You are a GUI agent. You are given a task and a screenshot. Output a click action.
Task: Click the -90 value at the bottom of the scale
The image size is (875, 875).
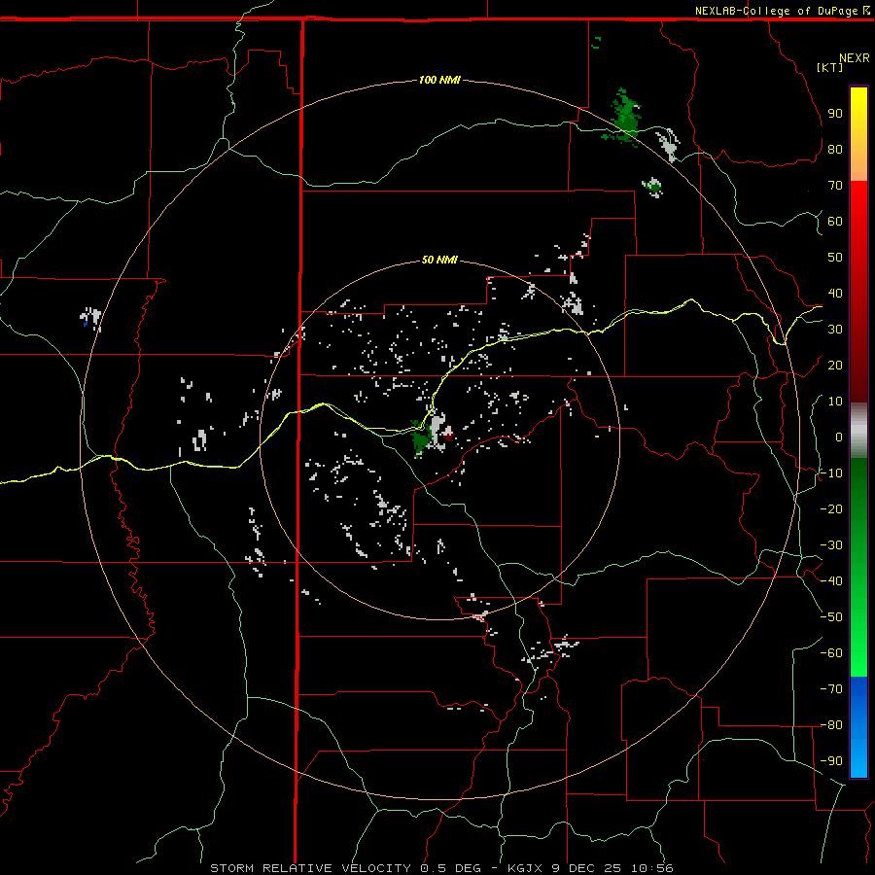[831, 761]
